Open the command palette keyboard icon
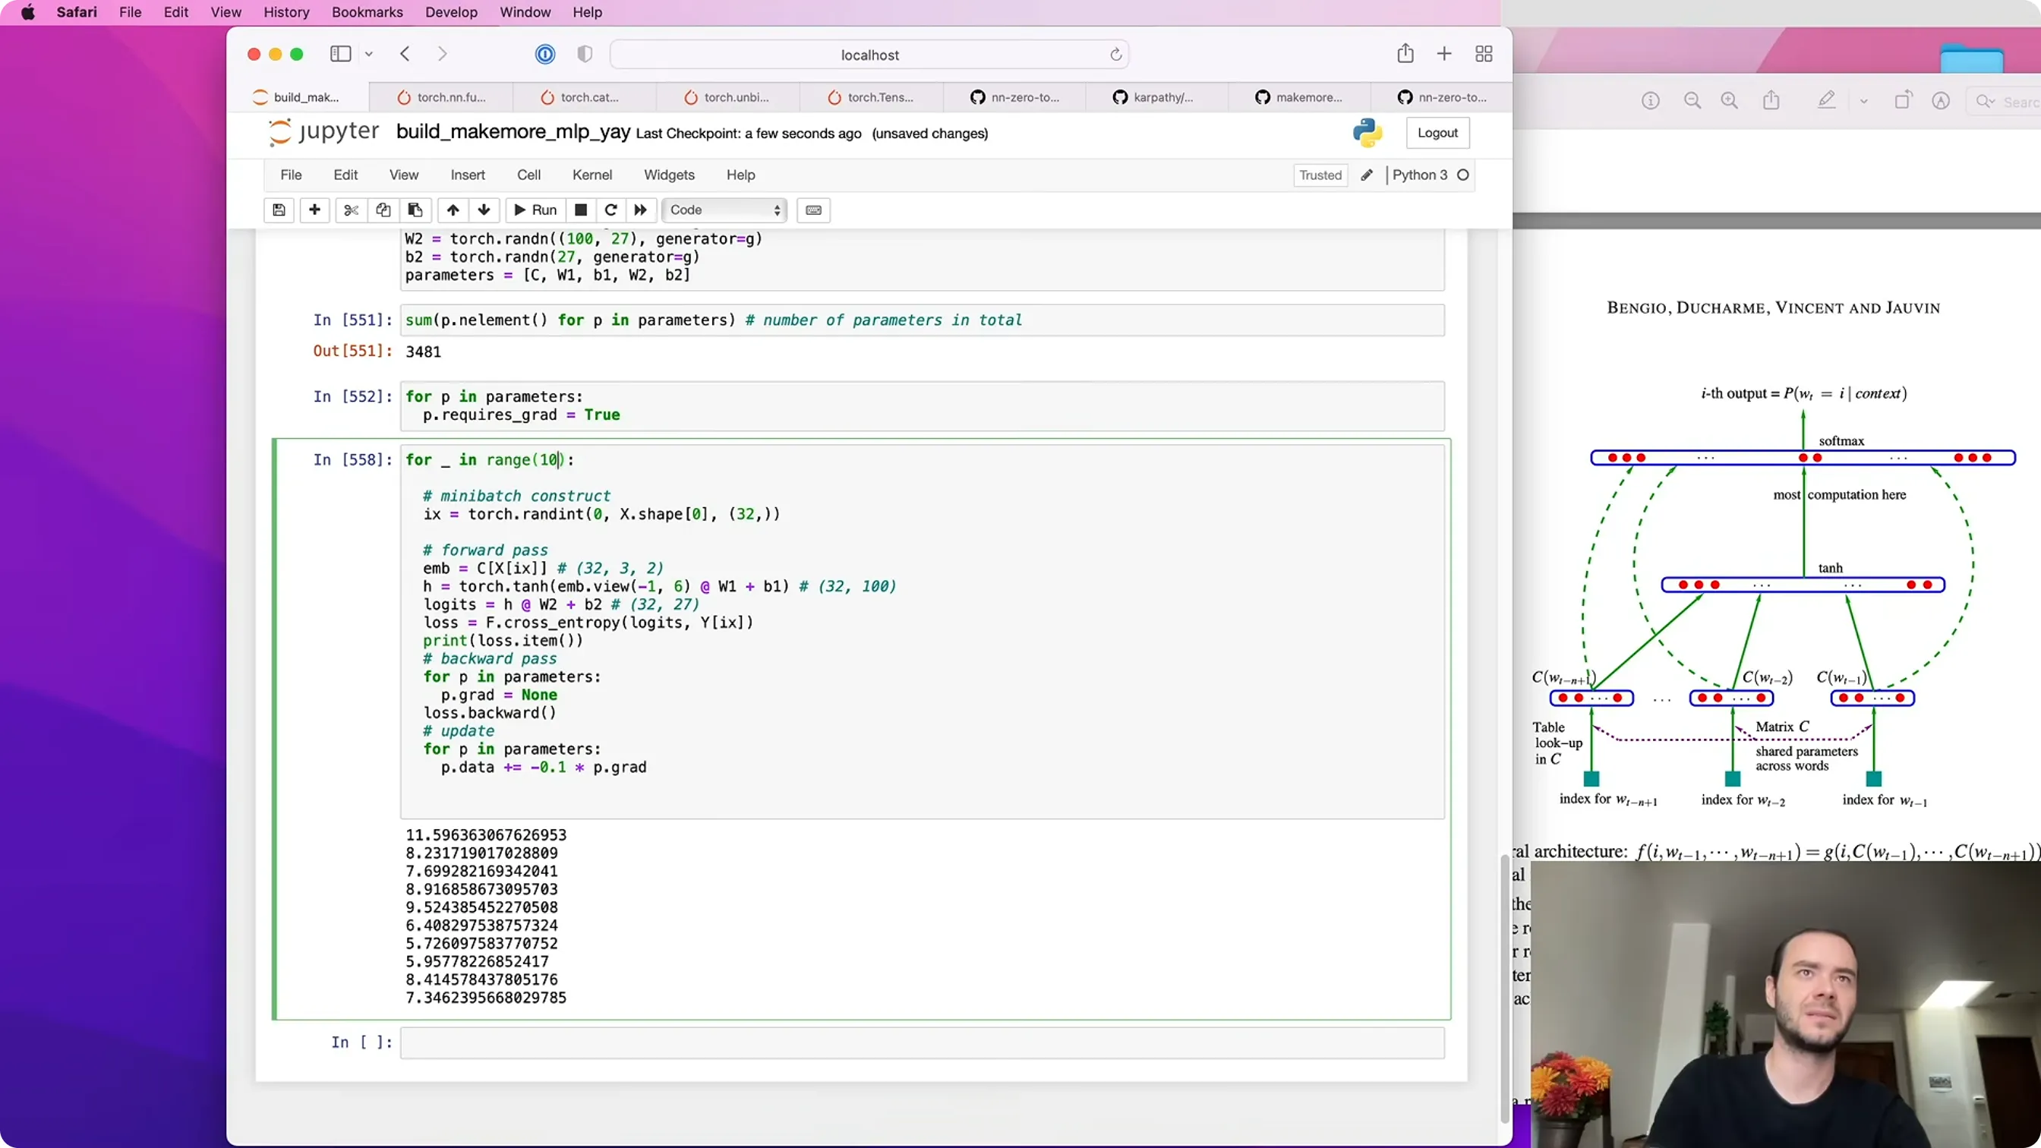The height and width of the screenshot is (1148, 2041). click(814, 210)
